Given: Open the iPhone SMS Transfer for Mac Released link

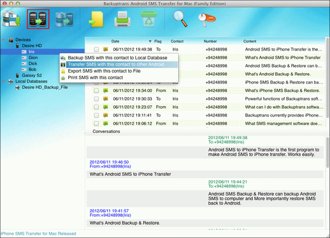Looking at the screenshot, I should pos(38,234).
